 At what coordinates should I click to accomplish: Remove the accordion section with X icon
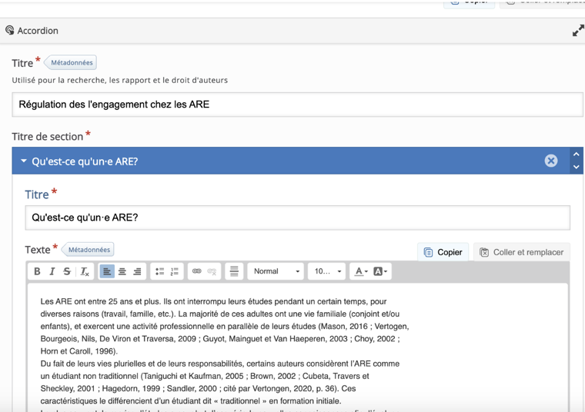click(551, 161)
